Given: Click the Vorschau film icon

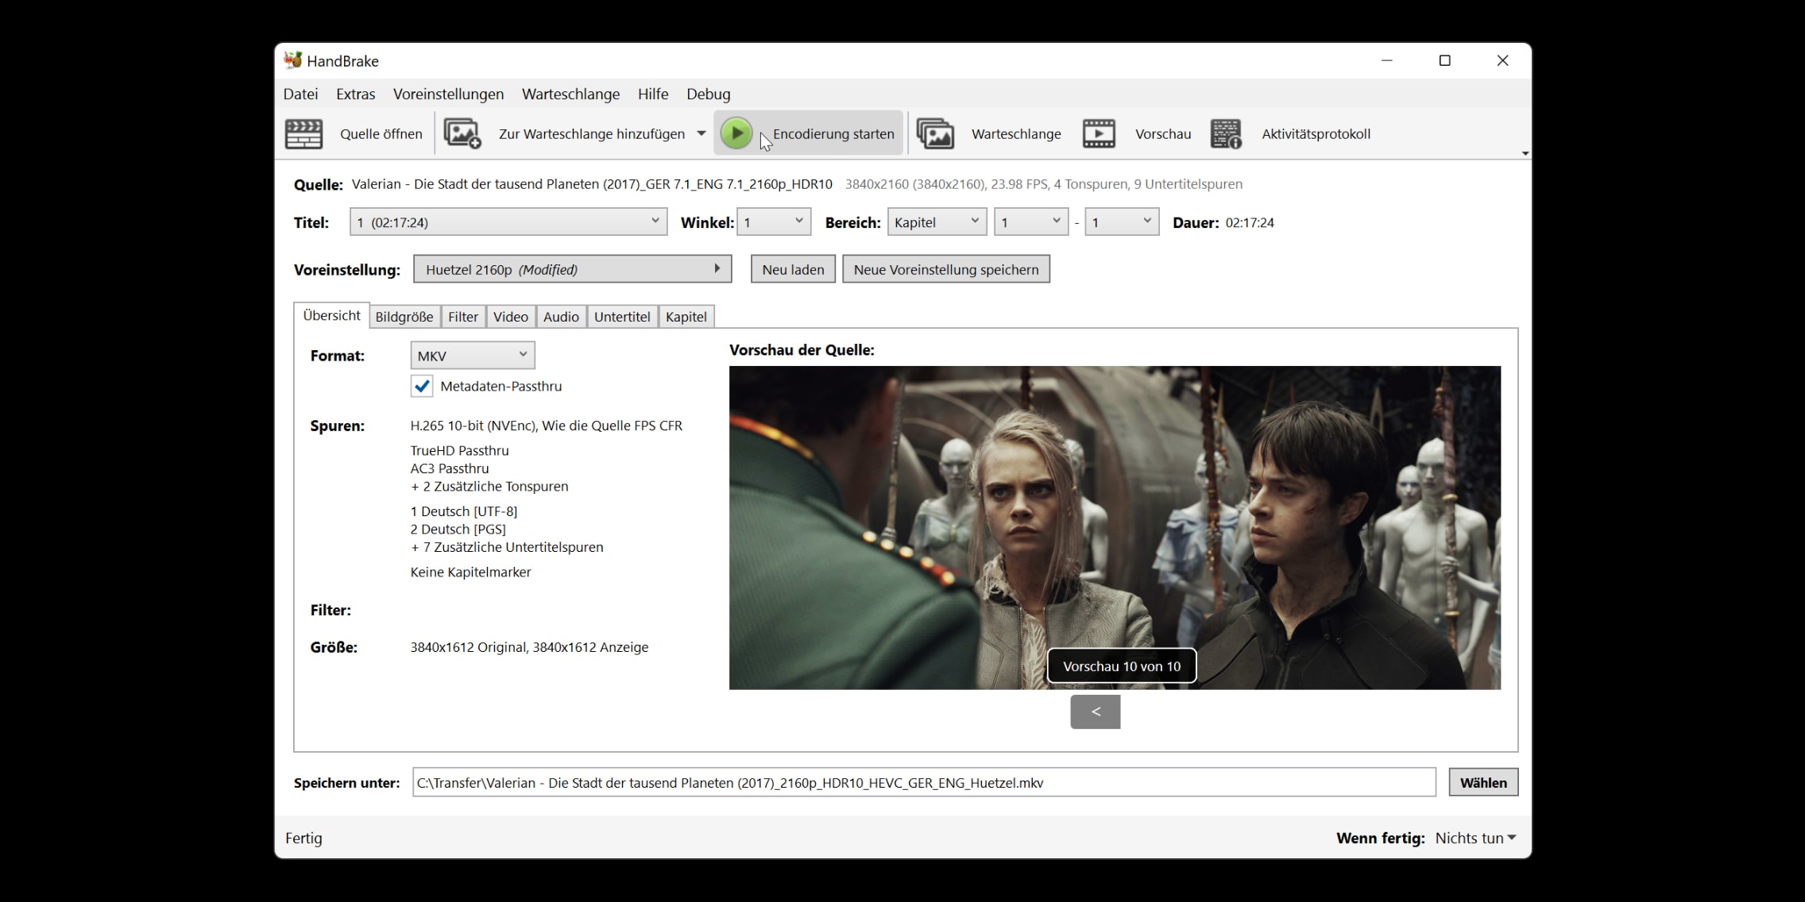Looking at the screenshot, I should 1099,133.
